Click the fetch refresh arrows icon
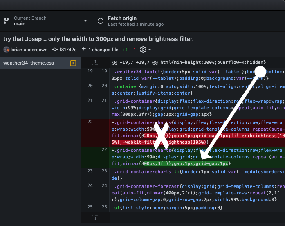Viewport: 285px width, 226px height. pyautogui.click(x=101, y=21)
